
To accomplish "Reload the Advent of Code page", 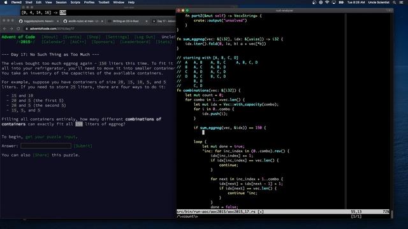I will (x=18, y=29).
